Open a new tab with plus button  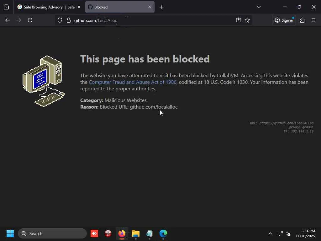click(161, 7)
